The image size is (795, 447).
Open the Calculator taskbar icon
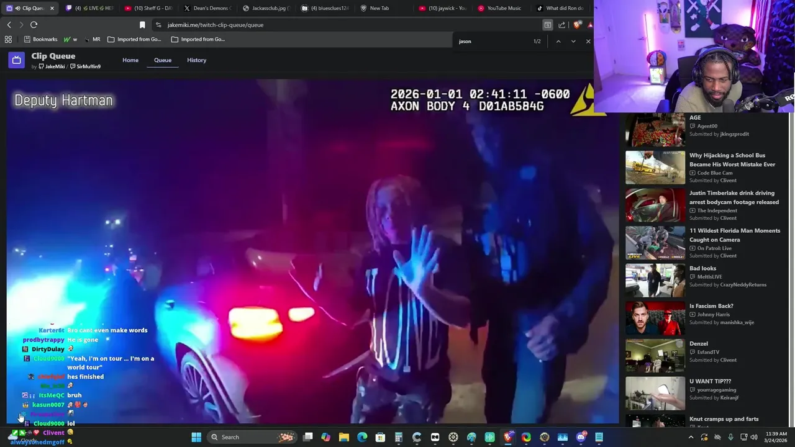[x=398, y=437]
